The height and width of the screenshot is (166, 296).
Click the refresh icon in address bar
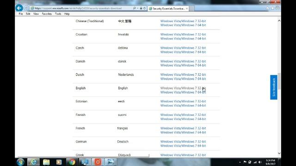(x=144, y=8)
